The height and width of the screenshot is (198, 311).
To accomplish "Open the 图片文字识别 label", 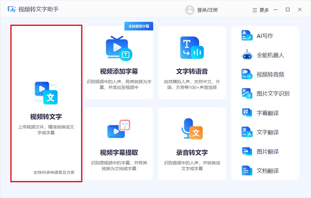I will (273, 94).
